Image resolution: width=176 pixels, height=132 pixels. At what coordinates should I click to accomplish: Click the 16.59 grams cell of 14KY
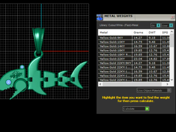(x=139, y=46)
